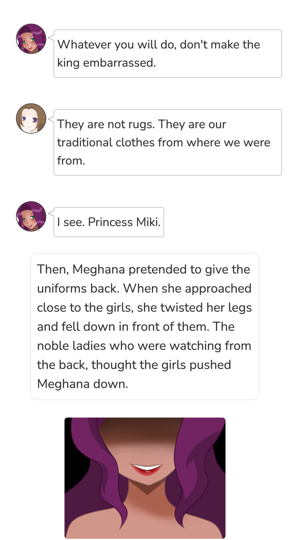Viewport: 290px width, 540px height.
Task: Select the narration line "uniforms back. When she approached"
Action: (144, 289)
